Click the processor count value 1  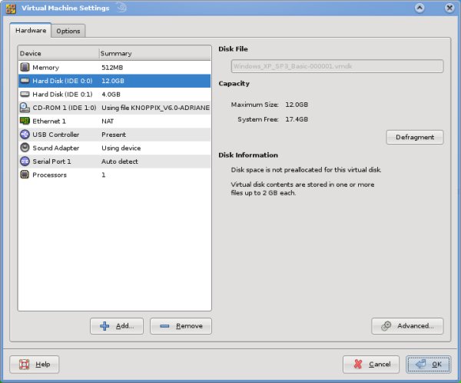tap(104, 175)
